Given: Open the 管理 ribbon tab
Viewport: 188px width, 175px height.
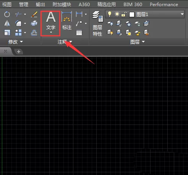Looking at the screenshot, I should [24, 5].
